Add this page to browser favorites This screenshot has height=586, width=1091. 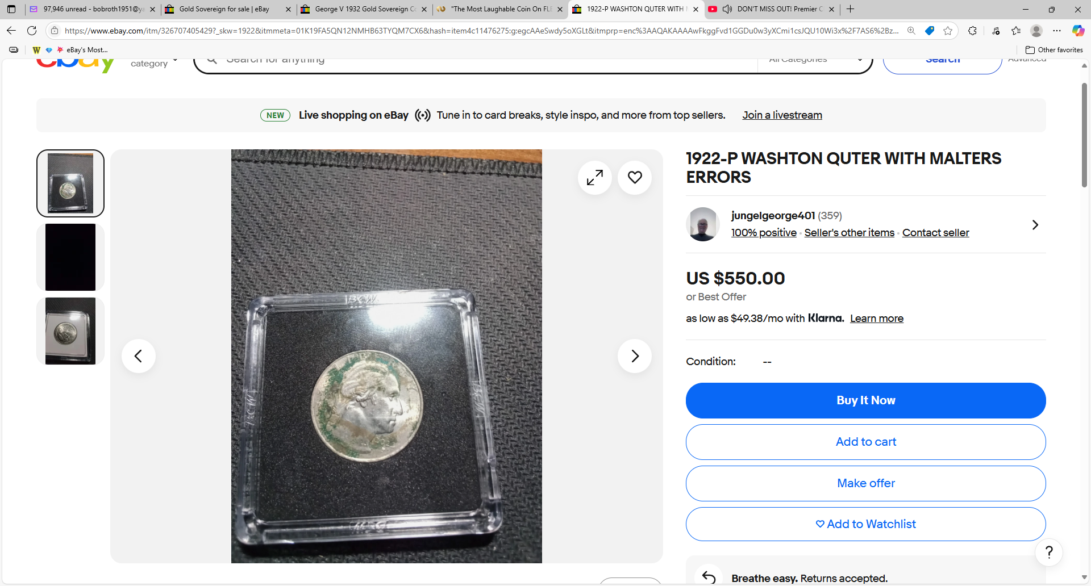click(948, 31)
